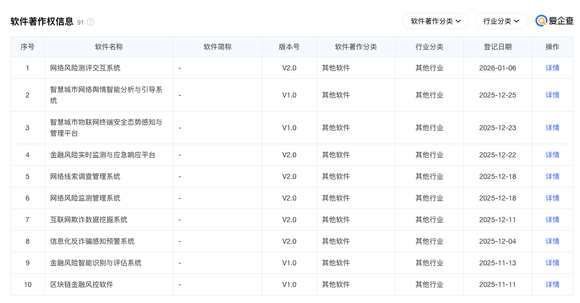Click the 软件名称 column header
Image resolution: width=580 pixels, height=303 pixels.
(109, 47)
